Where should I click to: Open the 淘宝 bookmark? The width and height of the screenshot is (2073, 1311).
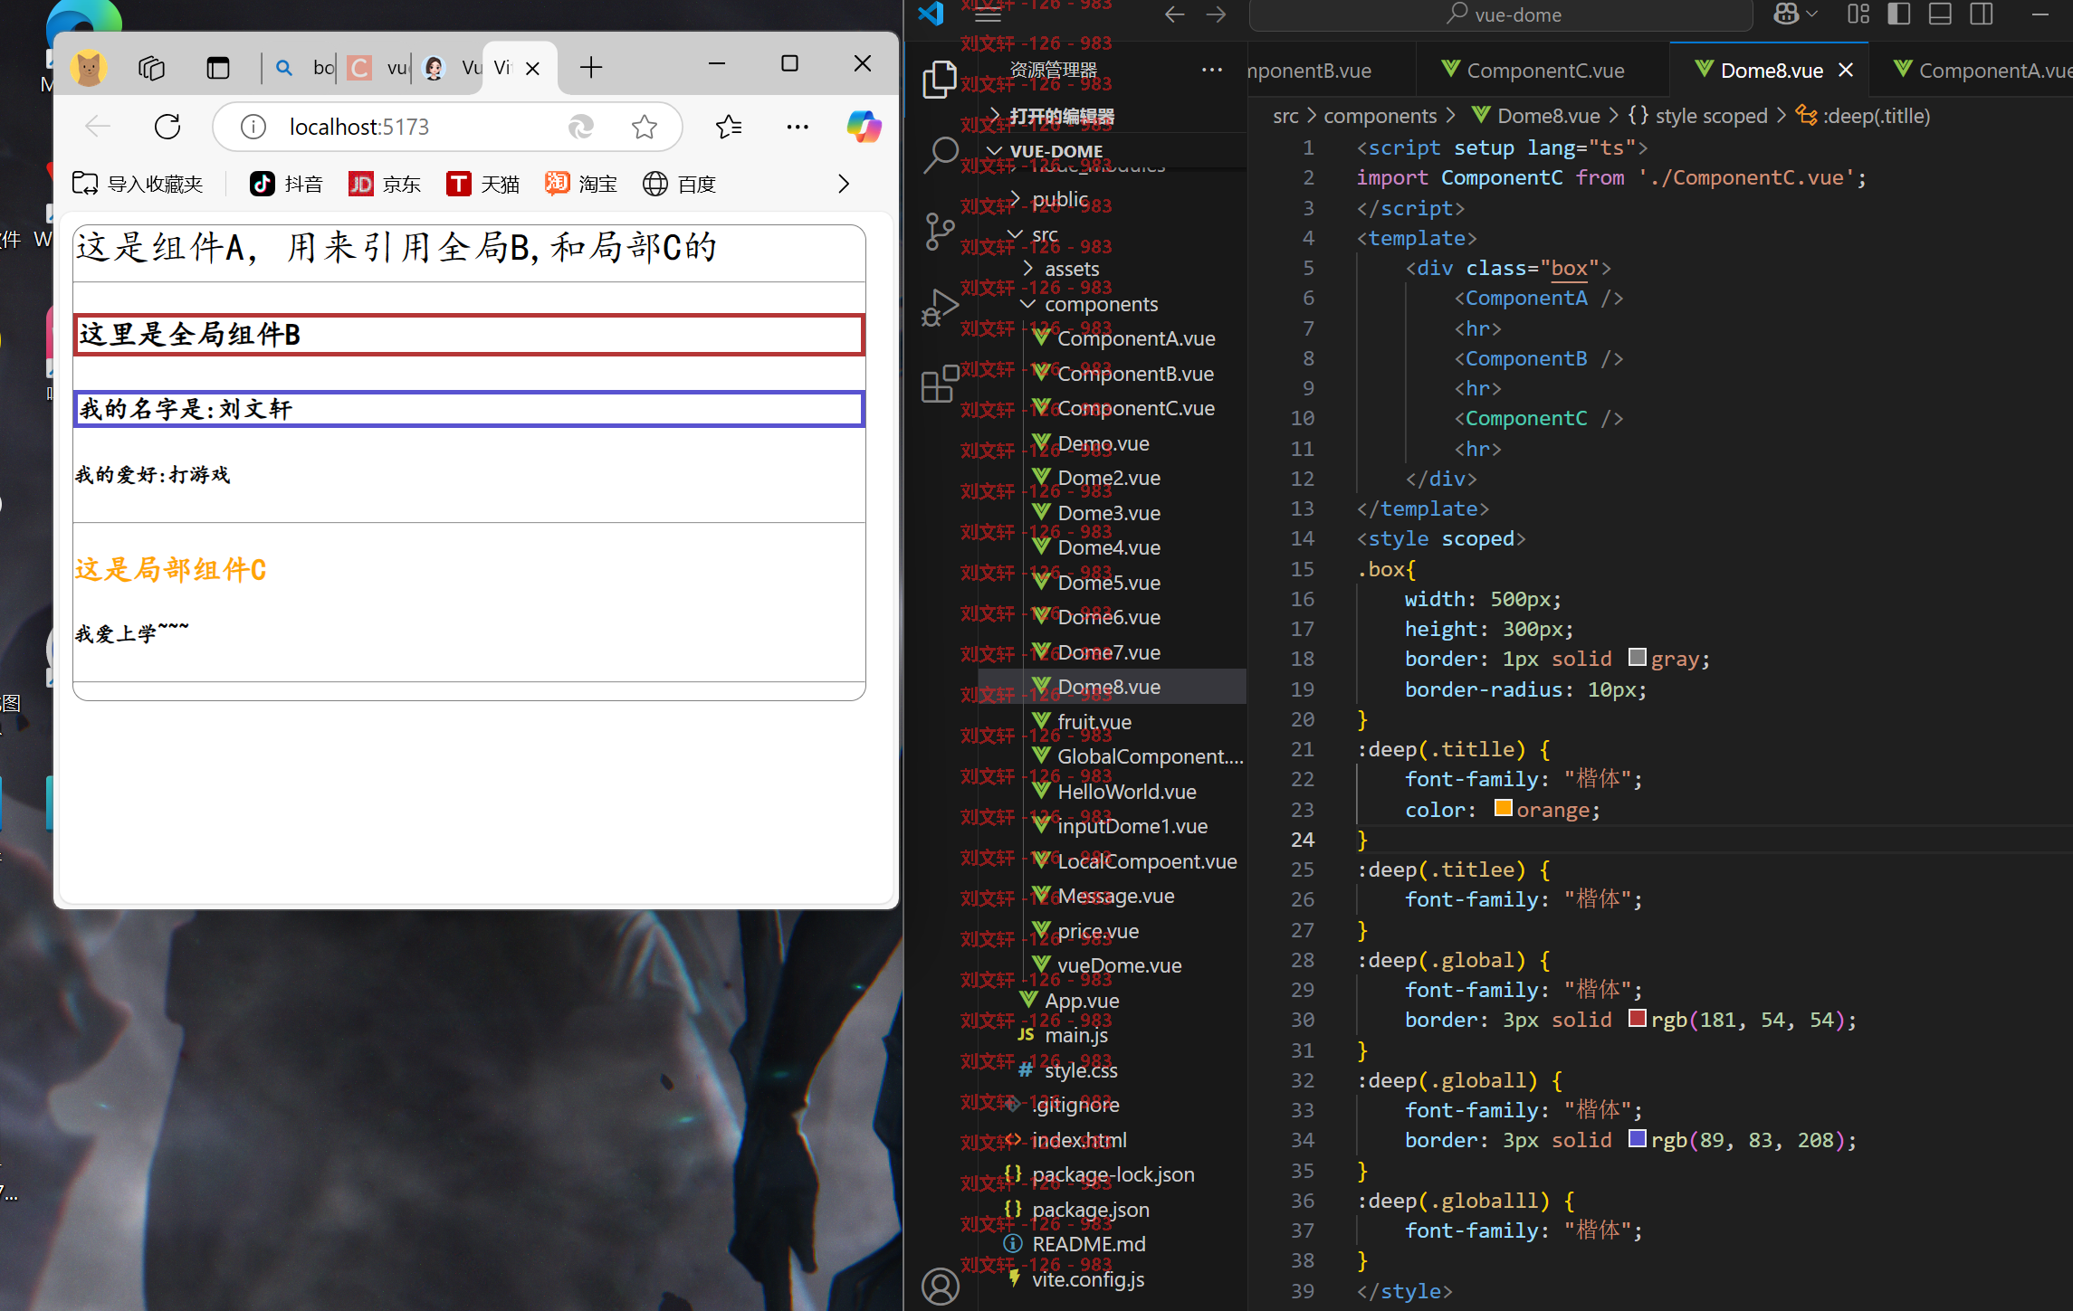(581, 184)
